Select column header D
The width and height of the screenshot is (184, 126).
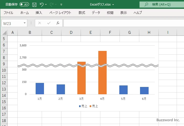click(x=71, y=32)
